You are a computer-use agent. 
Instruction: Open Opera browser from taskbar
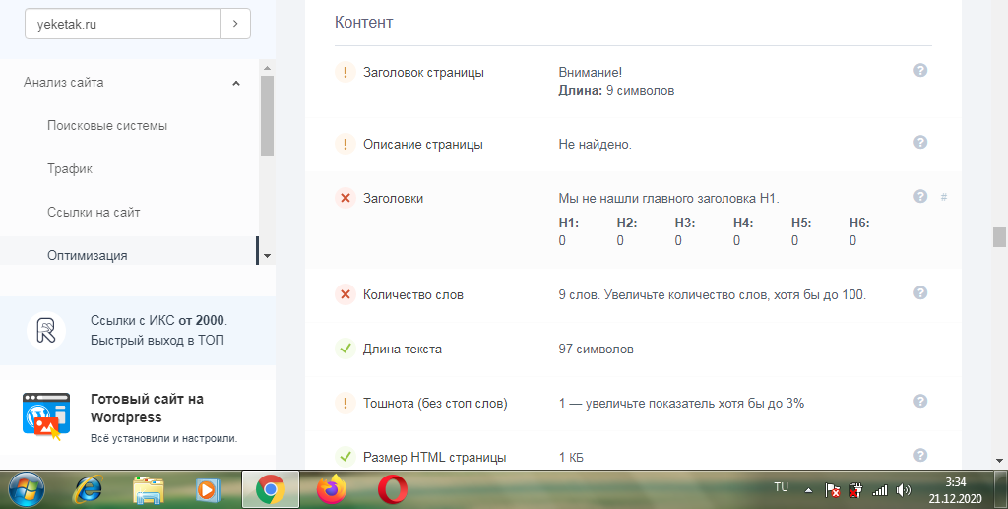click(392, 490)
